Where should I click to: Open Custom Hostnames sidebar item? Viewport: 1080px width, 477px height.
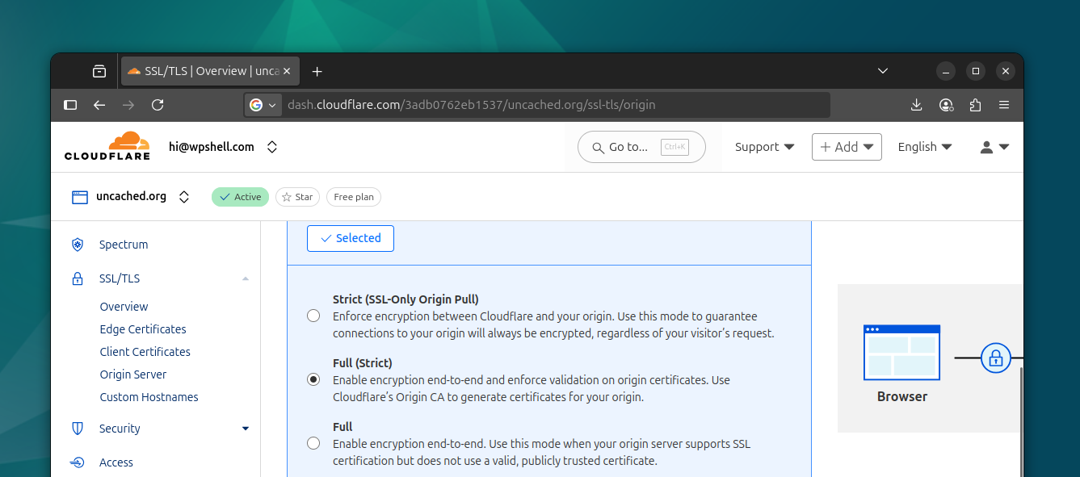point(149,397)
